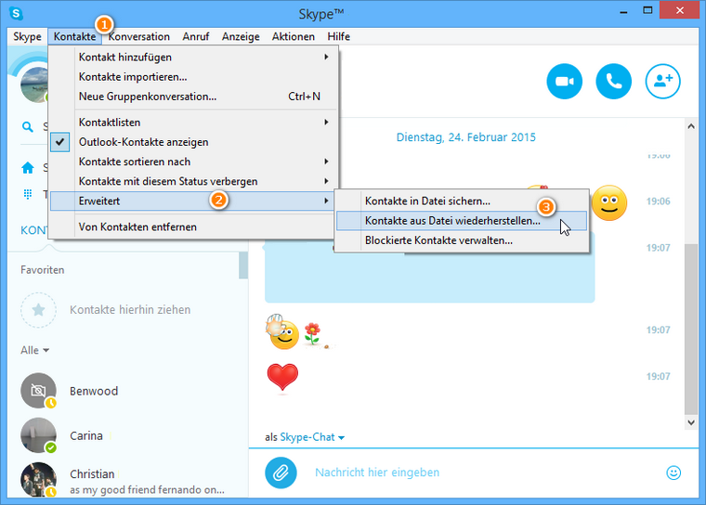The image size is (706, 505).
Task: Click the chat scrollbar down arrow
Action: click(691, 422)
